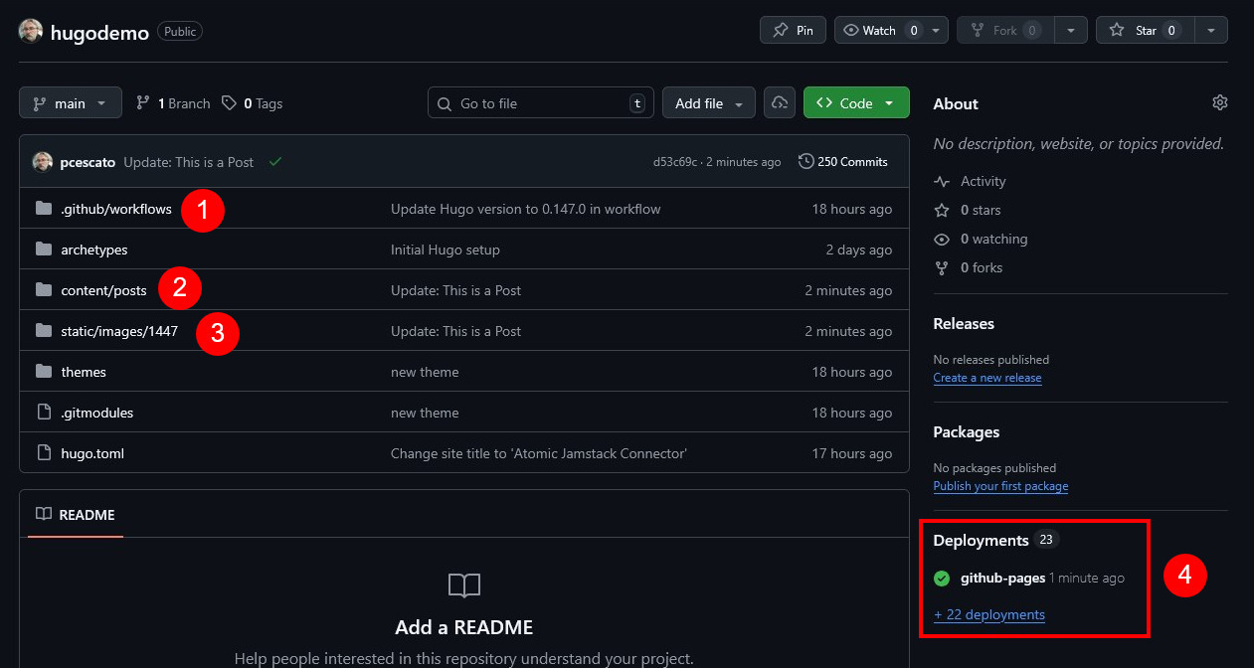
Task: Open commit 'Initial Hugo setup'
Action: [x=446, y=250]
